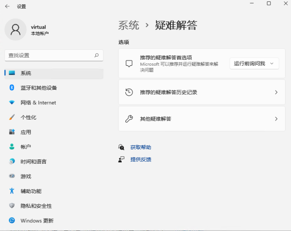Click the 时间和语言 globe clock icon
This screenshot has width=291, height=231.
(12, 161)
